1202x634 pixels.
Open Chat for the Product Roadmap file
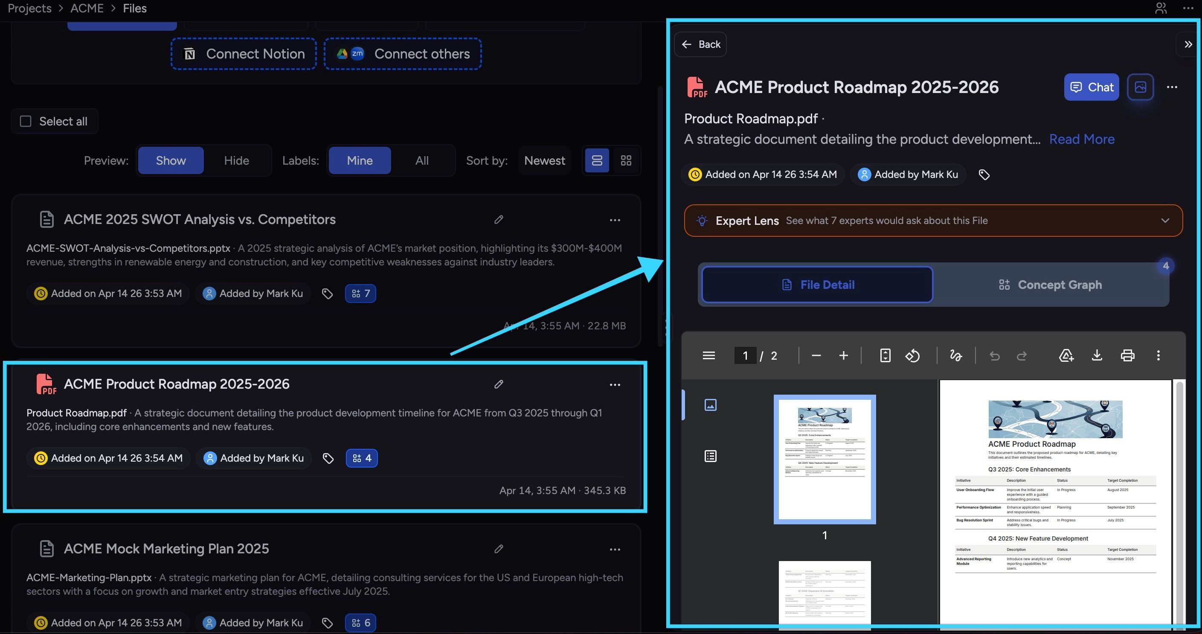coord(1092,87)
